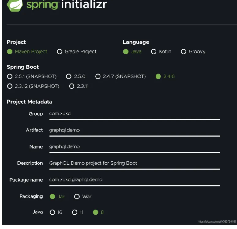The height and width of the screenshot is (229, 237).
Task: Set packaging to War
Action: (77, 196)
